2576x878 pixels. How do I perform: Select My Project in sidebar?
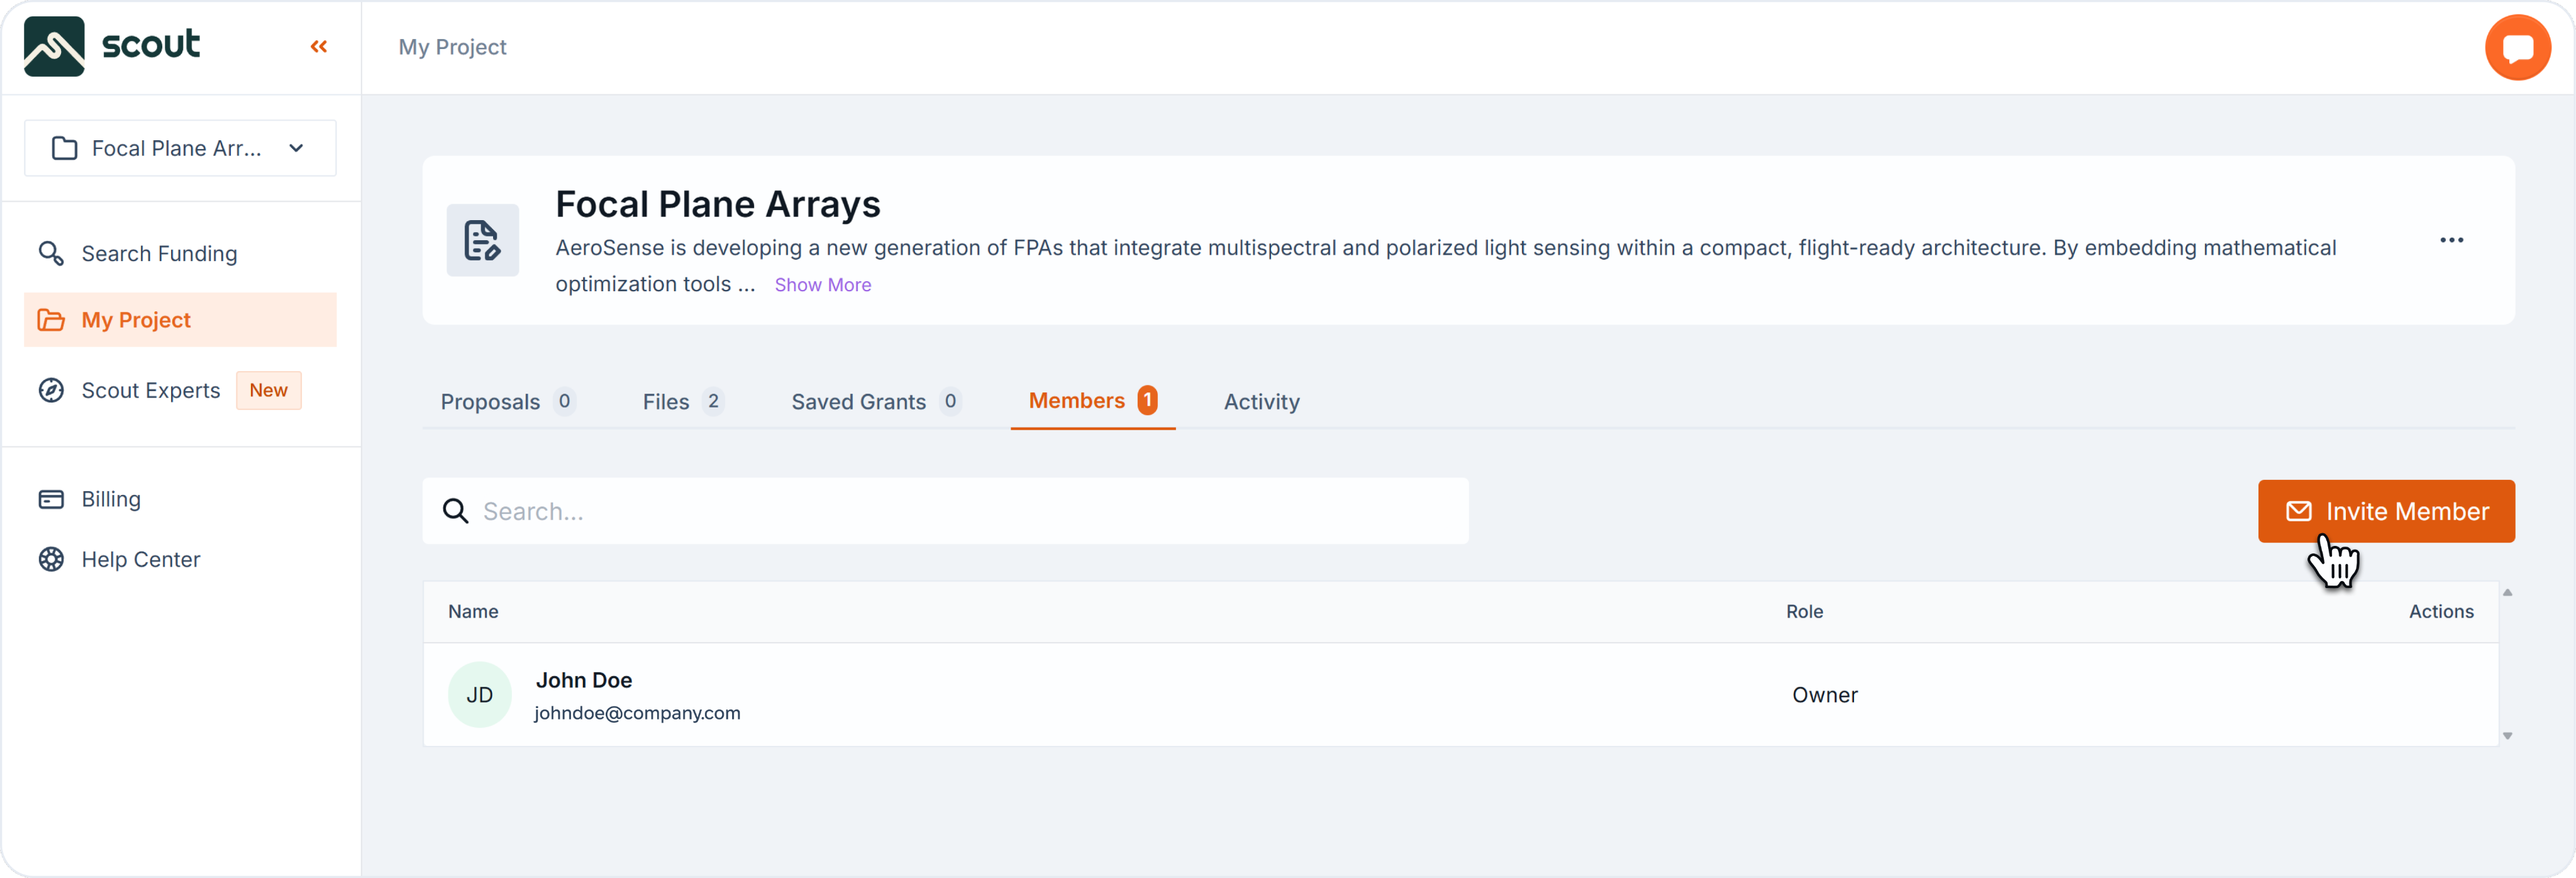click(x=136, y=320)
